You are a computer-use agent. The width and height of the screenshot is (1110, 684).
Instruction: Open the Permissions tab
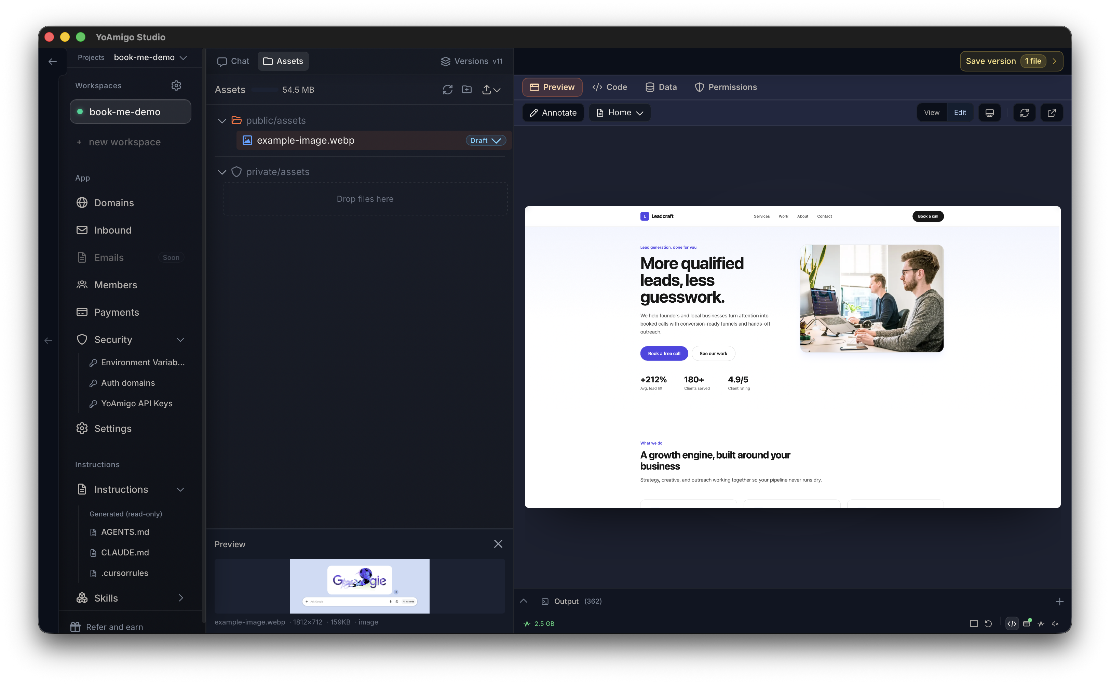[726, 87]
